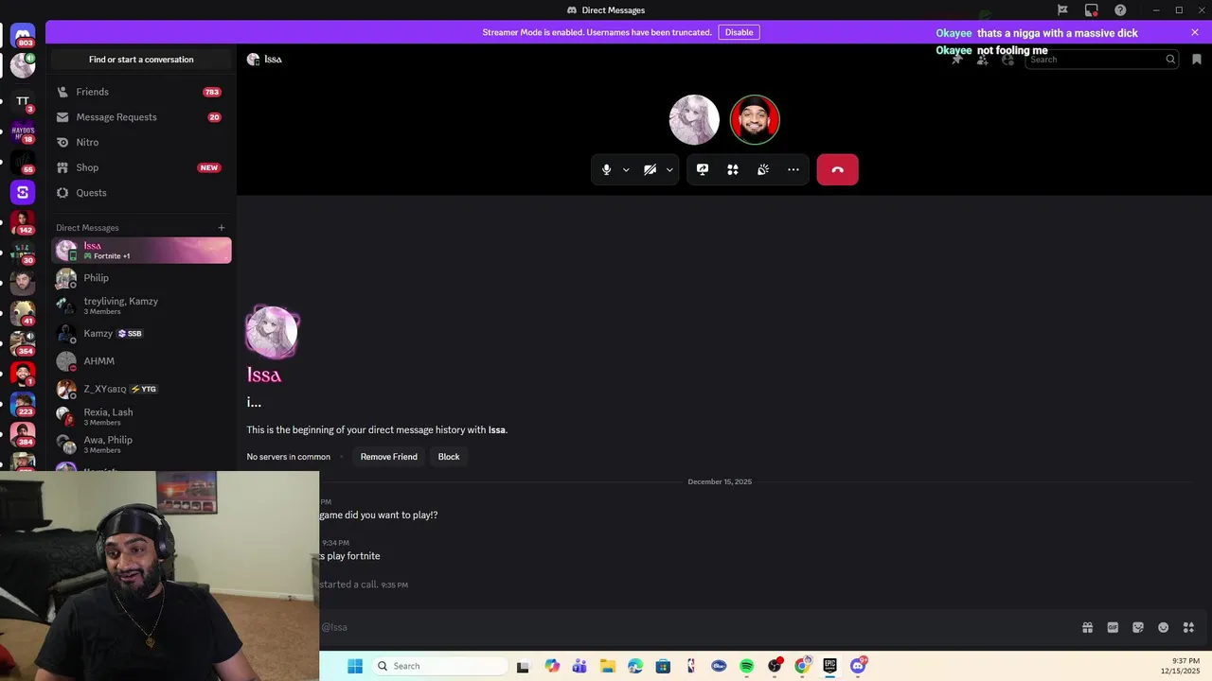Block the user Issa

(449, 457)
